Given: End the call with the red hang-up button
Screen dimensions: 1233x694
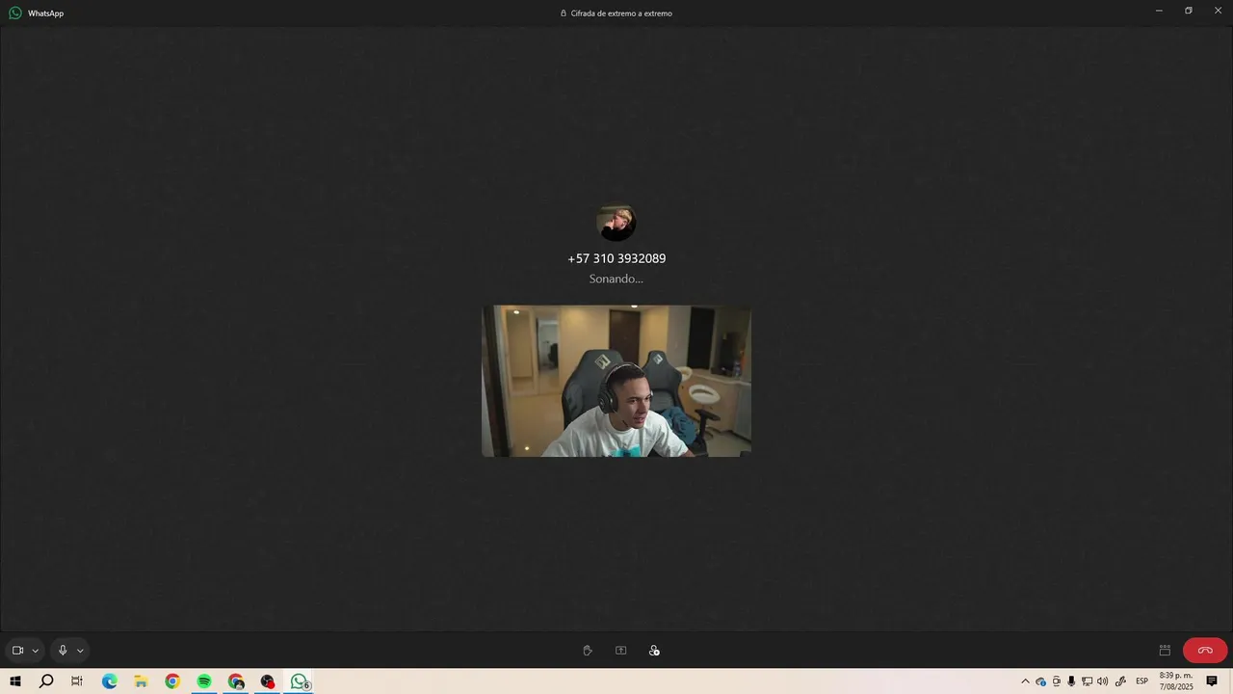Looking at the screenshot, I should [1205, 651].
